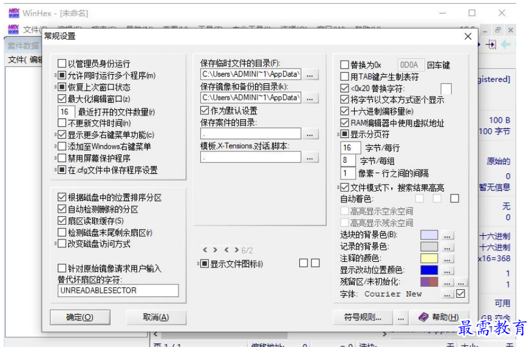Uncheck 最大化编辑窗口 option
532x347 pixels.
62,99
